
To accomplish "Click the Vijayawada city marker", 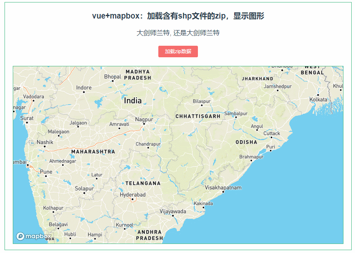I will coord(173,216).
